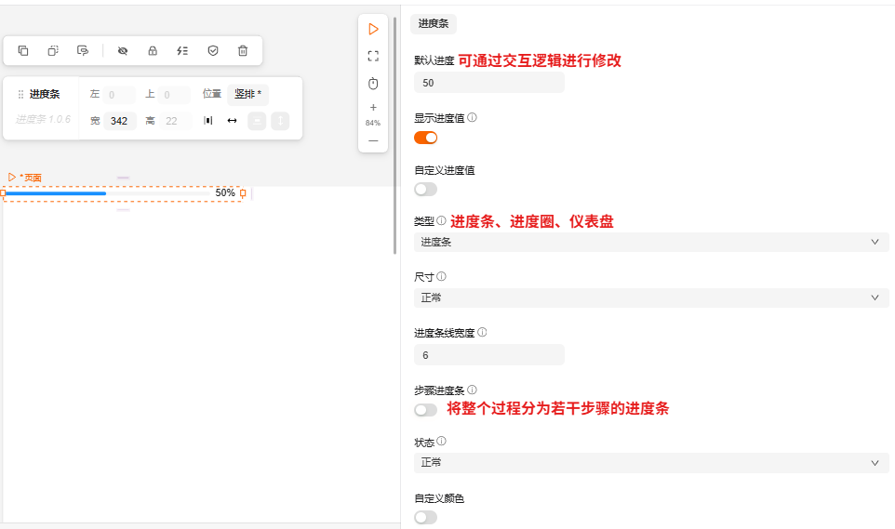Click the 进度条线宽度 input showing 6

coord(489,355)
